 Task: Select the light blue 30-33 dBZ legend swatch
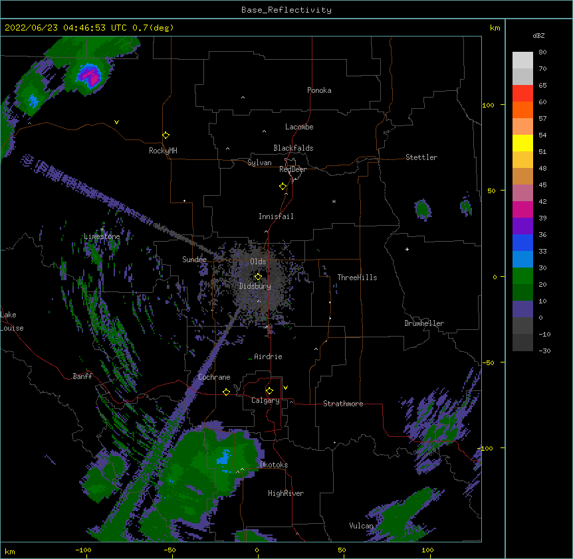click(522, 260)
